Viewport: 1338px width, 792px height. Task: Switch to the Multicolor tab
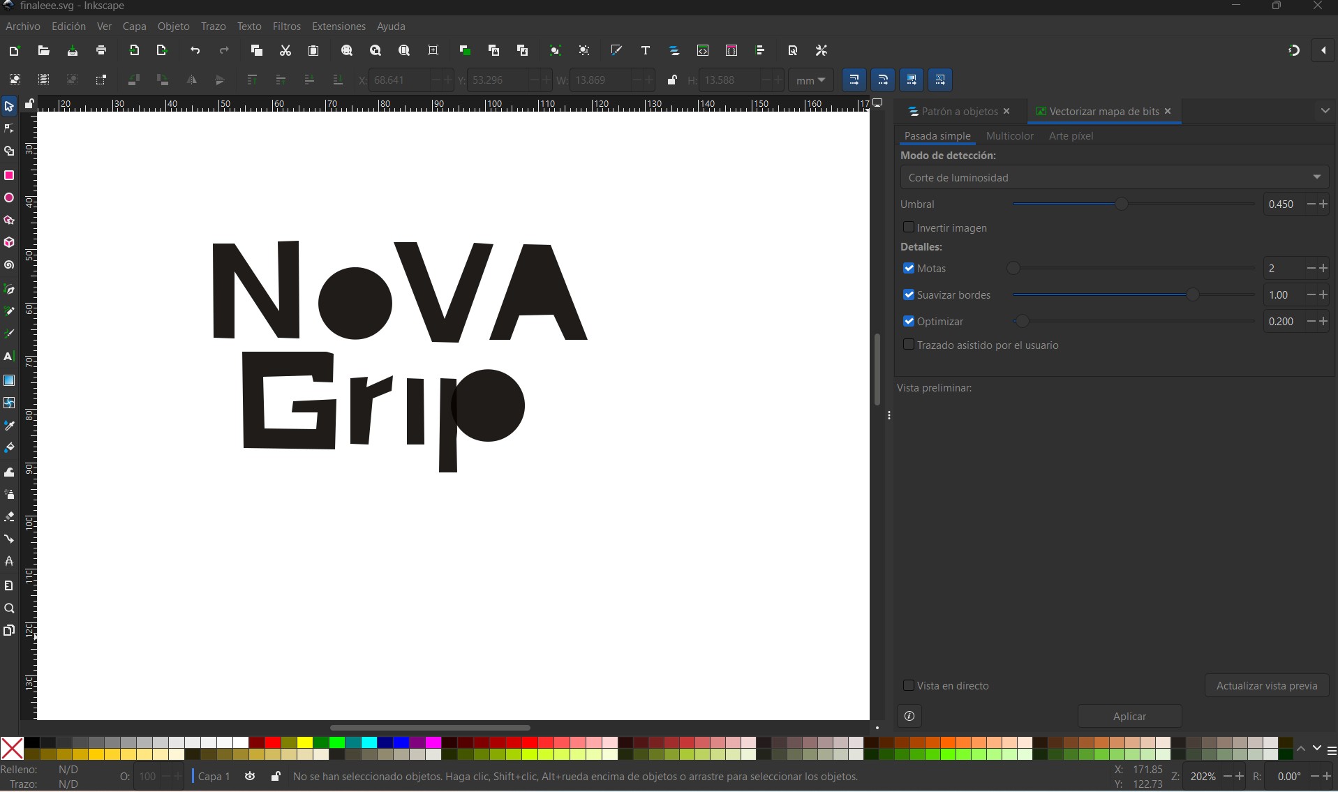1009,135
